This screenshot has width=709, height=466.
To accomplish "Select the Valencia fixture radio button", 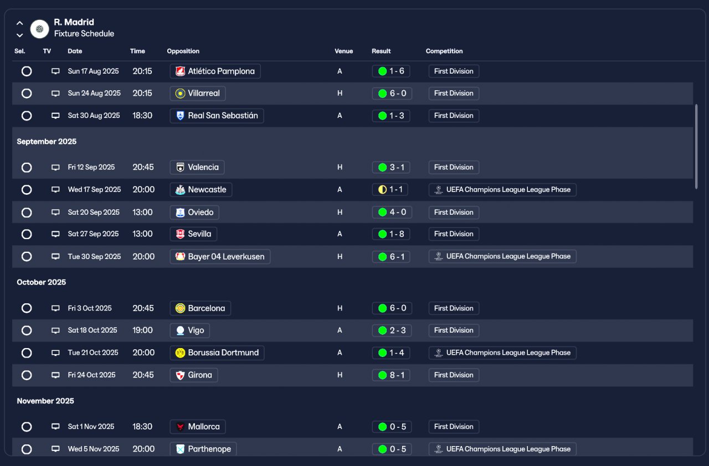I will (x=27, y=167).
